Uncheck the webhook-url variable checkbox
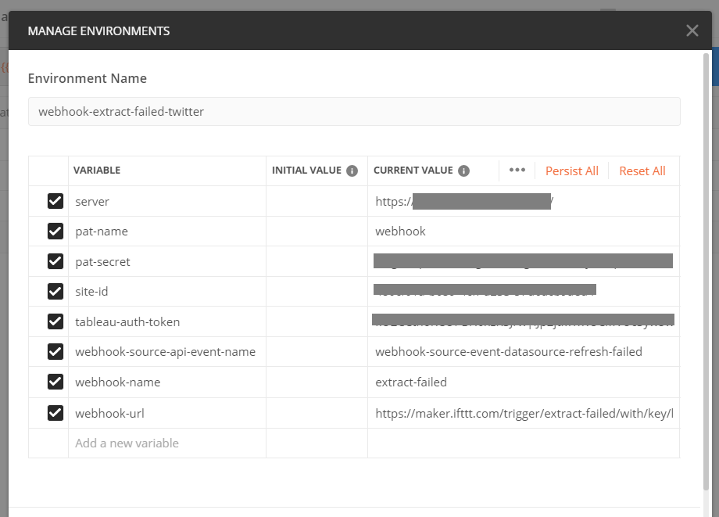 coord(55,413)
